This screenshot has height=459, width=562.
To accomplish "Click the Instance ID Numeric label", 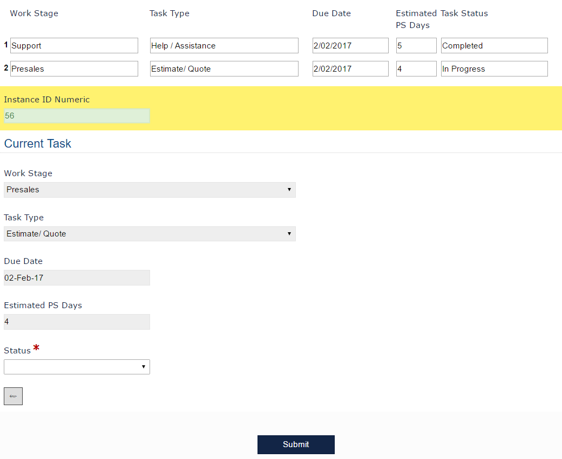I will [46, 100].
